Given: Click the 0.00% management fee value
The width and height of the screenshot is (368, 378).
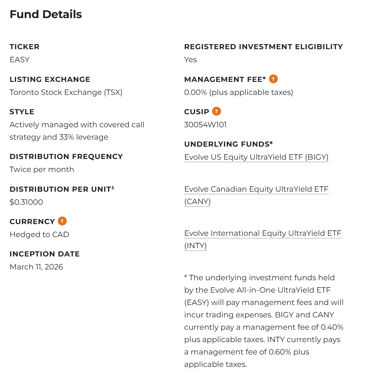Looking at the screenshot, I should 238,92.
